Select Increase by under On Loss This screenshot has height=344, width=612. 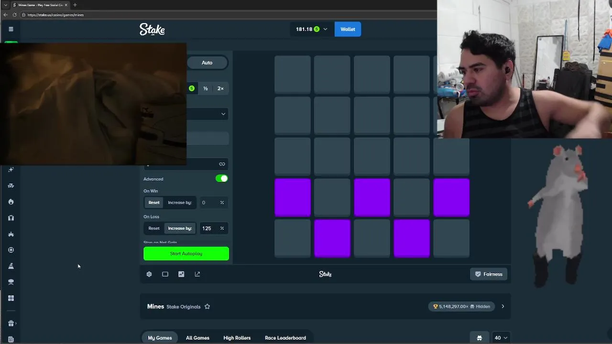[x=180, y=228]
